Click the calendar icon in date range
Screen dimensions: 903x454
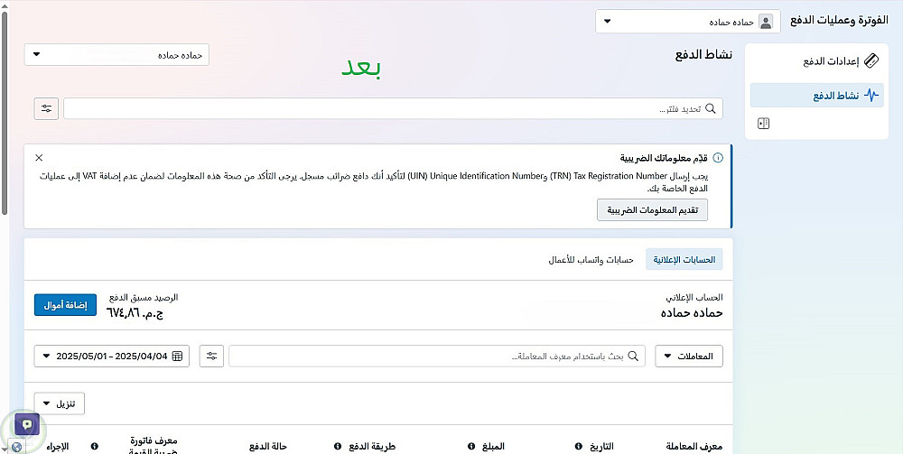(177, 357)
